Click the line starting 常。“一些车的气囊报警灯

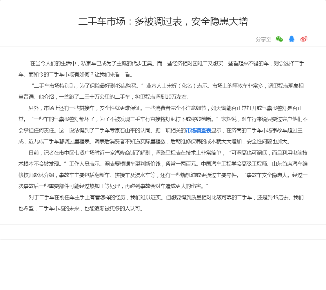(163, 119)
